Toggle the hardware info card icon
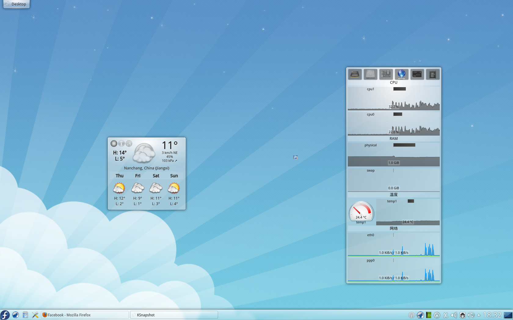Screen dimensions: 513x320 (x=386, y=74)
